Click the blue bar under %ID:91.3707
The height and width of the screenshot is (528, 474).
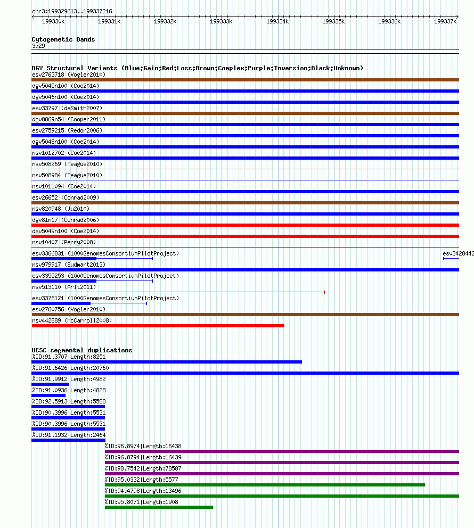click(167, 362)
